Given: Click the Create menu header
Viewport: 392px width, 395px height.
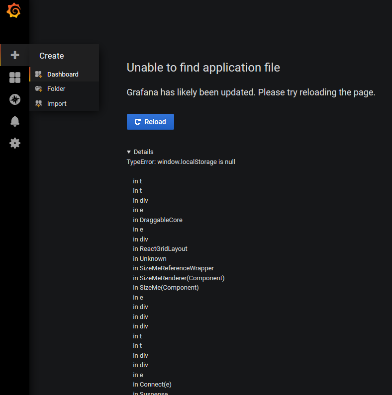Looking at the screenshot, I should pos(51,56).
